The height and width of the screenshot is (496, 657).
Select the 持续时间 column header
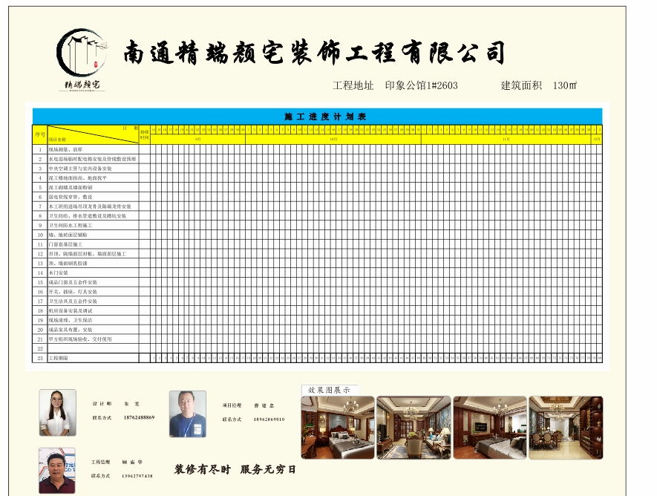pyautogui.click(x=145, y=134)
